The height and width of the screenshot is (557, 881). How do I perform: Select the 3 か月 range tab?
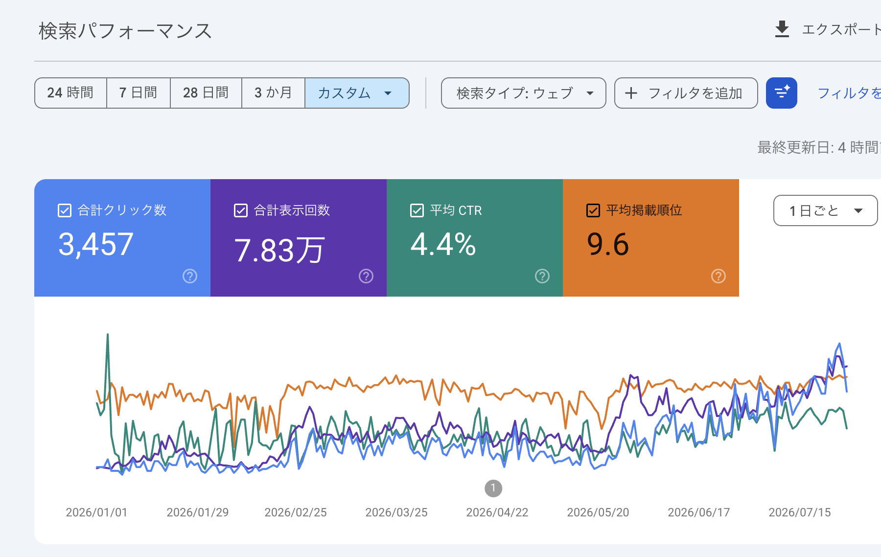click(273, 93)
